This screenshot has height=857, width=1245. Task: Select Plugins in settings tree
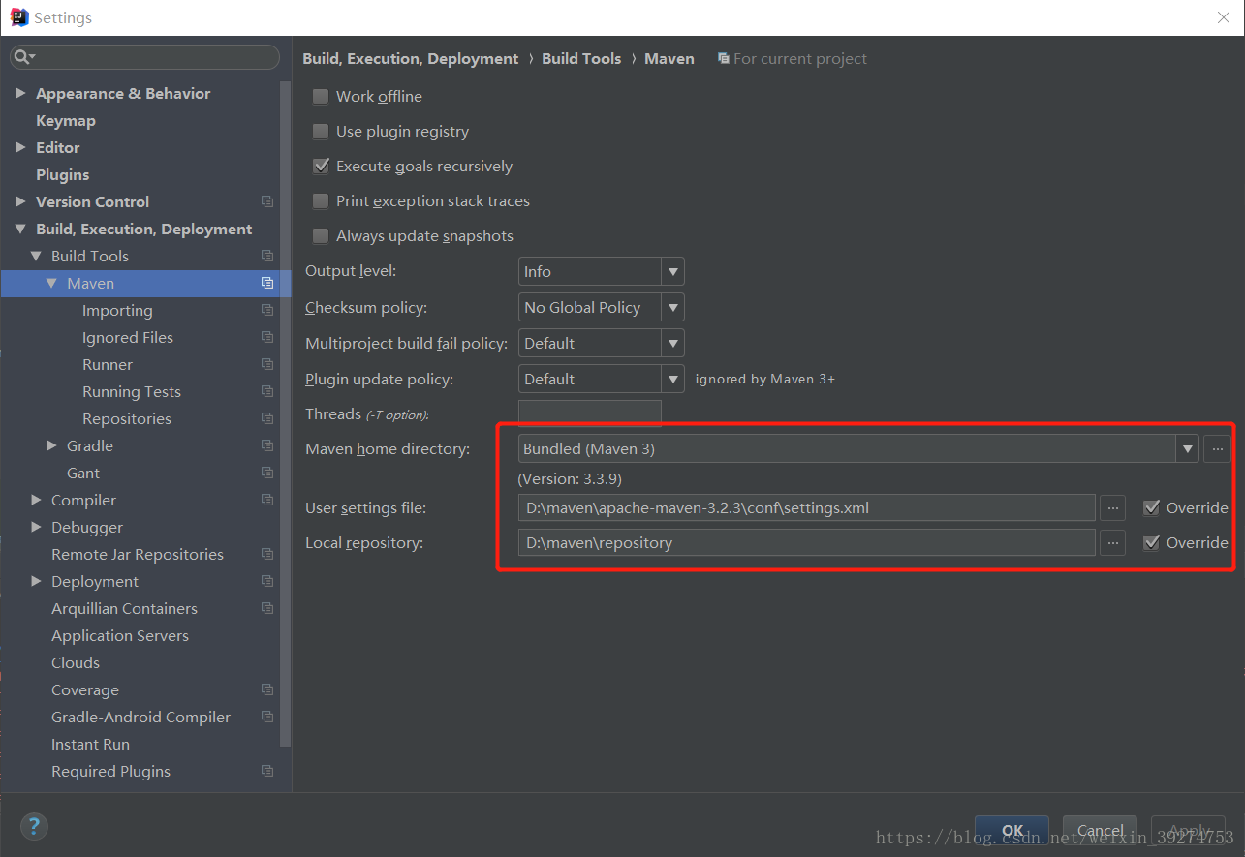tap(62, 174)
